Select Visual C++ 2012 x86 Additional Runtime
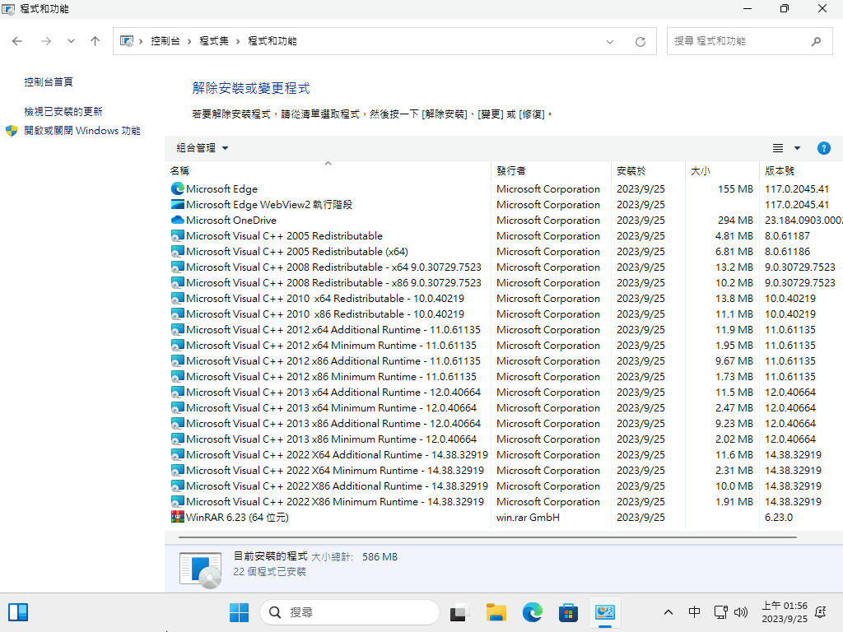Viewport: 843px width, 632px height. tap(333, 360)
